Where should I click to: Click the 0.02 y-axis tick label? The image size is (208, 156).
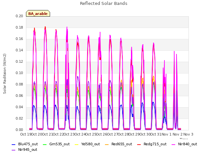pyautogui.click(x=19, y=118)
